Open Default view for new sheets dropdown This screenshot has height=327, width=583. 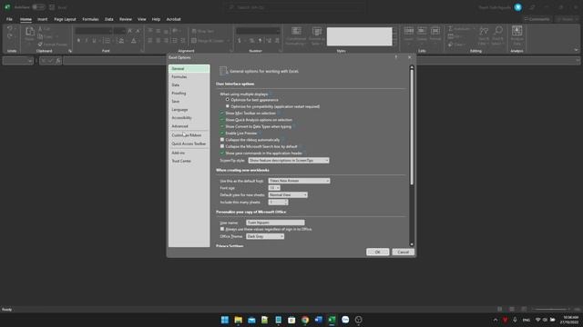(288, 195)
